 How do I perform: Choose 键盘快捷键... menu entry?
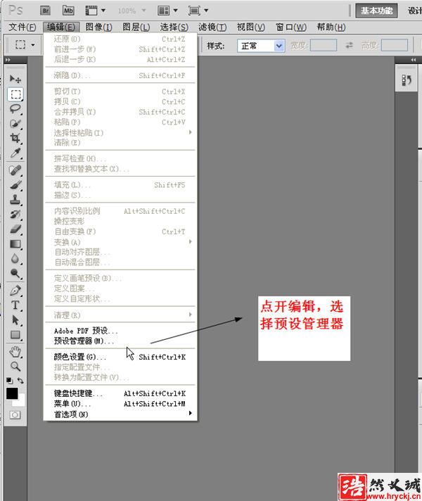[120, 393]
